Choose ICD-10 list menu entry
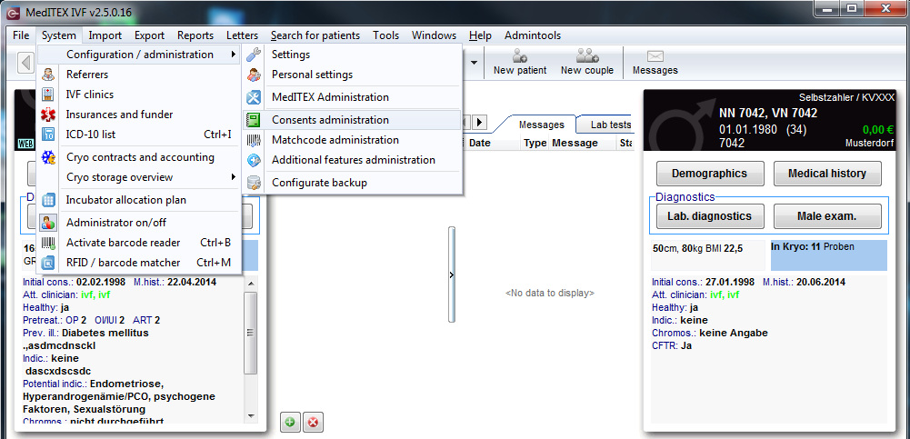 coord(139,135)
